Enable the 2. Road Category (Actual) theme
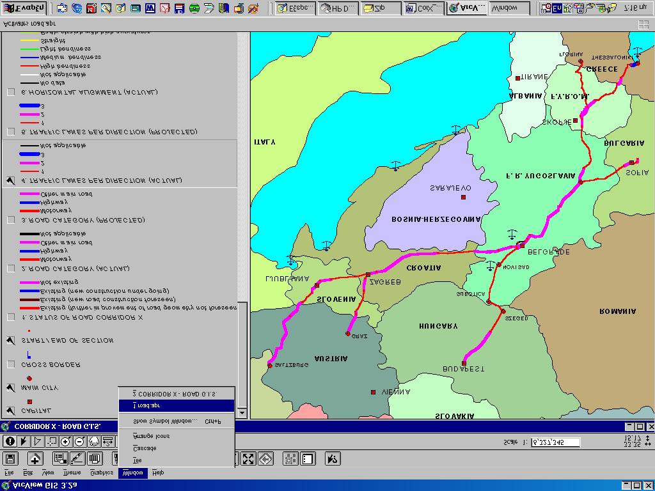 [x=12, y=269]
